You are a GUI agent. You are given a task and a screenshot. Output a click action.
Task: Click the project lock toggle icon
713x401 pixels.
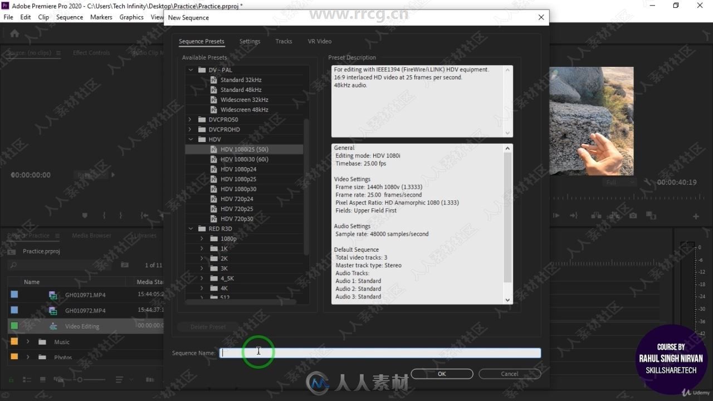[10, 380]
